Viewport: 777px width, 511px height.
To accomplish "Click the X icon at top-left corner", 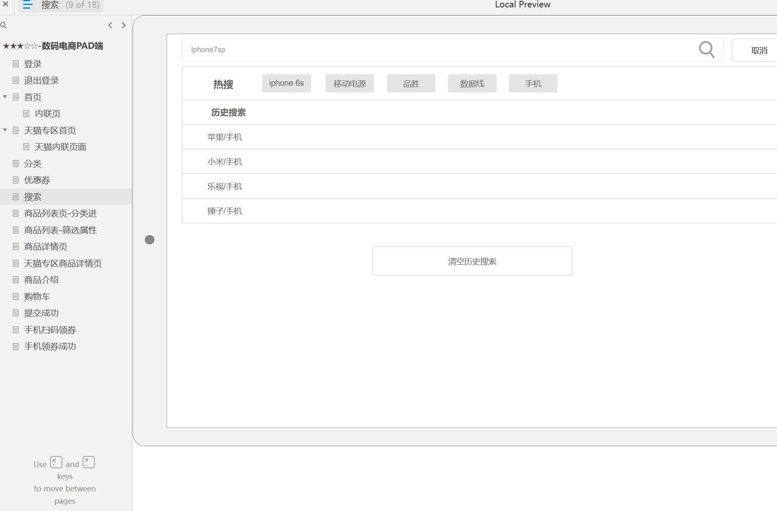I will [5, 5].
